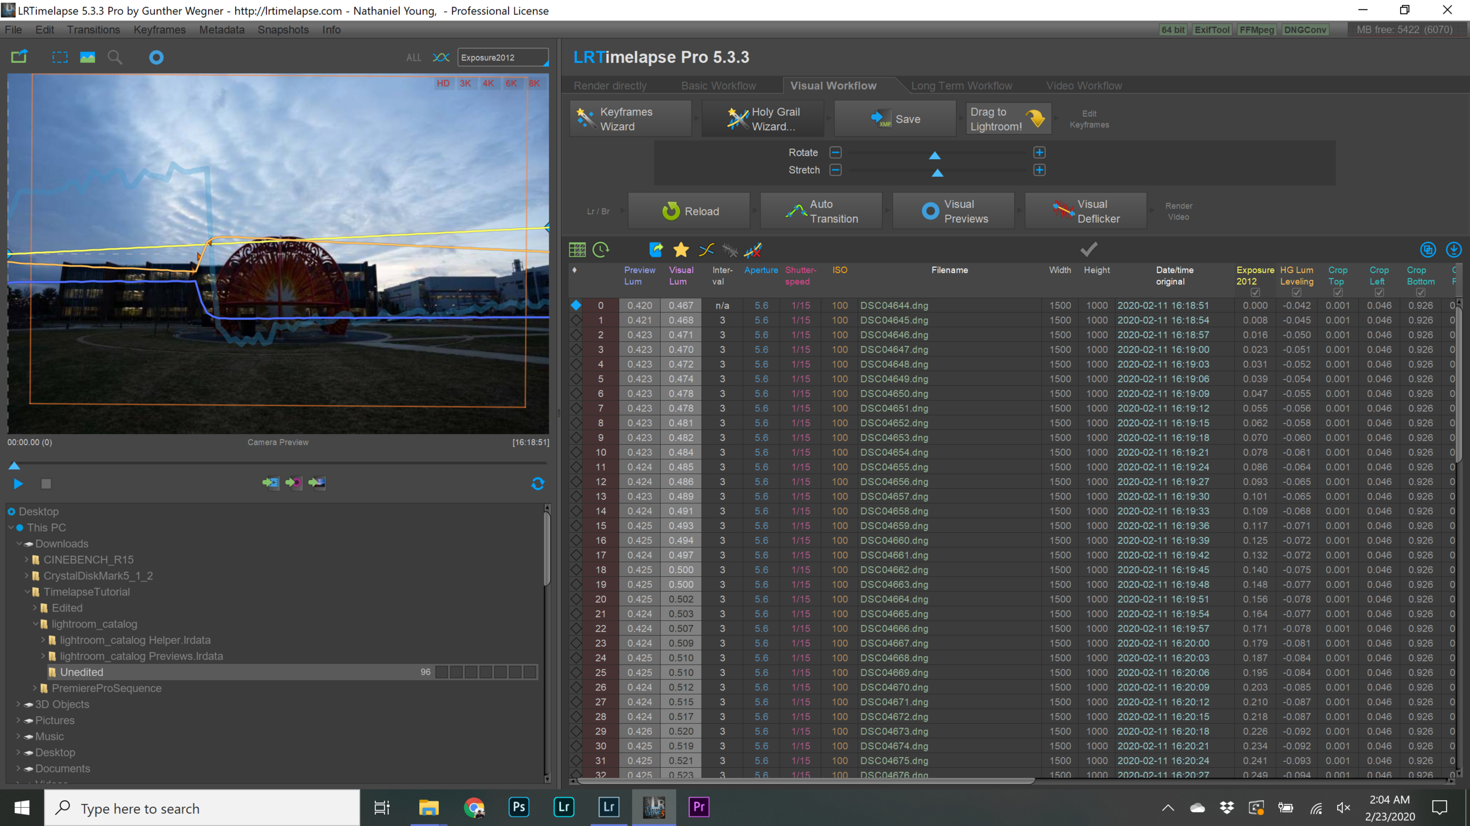Click the Rotate slider handle

pyautogui.click(x=934, y=155)
